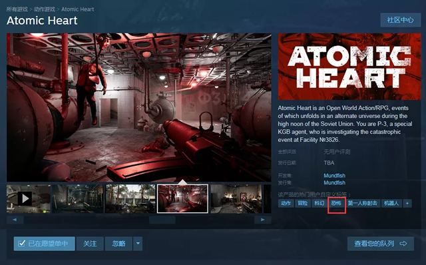The height and width of the screenshot is (265, 426).
Task: Select the 第一人称射击 tag
Action: click(362, 203)
